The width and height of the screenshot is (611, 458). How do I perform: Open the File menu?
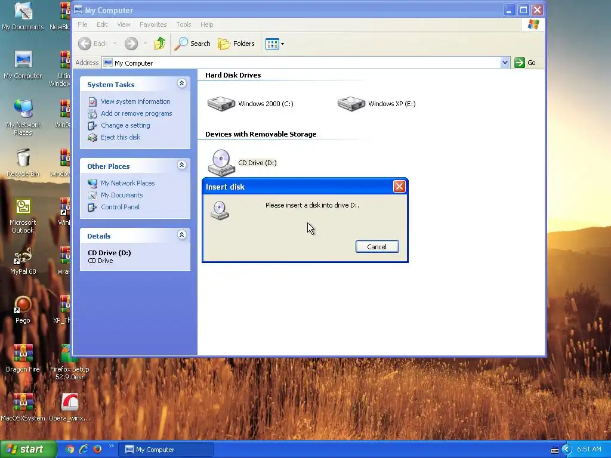coord(82,24)
